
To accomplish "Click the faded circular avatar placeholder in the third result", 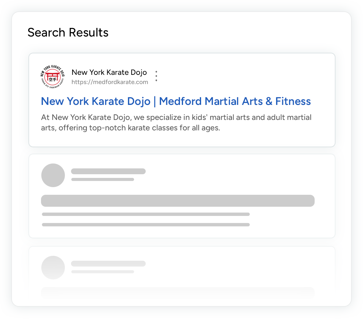I will pos(53,267).
